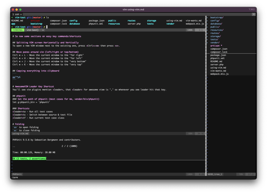Click database in the ls output

[x=75, y=24]
